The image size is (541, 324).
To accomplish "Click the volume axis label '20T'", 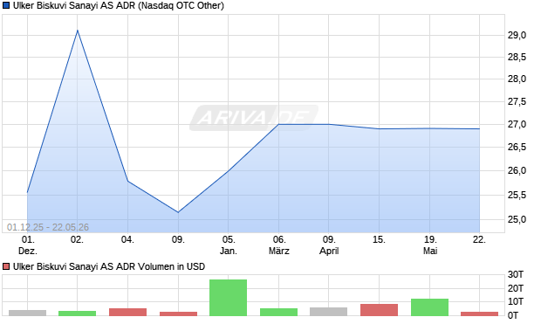I will pos(516,288).
